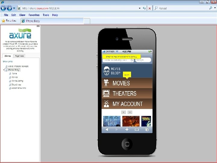Viewport: 217px width, 163px height.
Task: Click the phone signal strength bars
Action: (x=104, y=52)
